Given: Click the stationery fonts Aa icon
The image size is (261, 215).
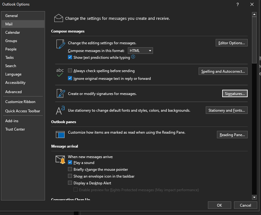Looking at the screenshot, I should point(60,110).
